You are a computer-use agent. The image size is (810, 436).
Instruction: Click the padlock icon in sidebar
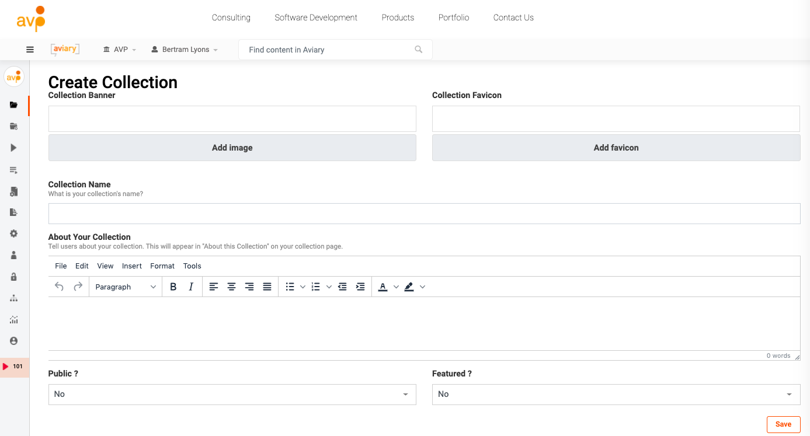pyautogui.click(x=14, y=277)
